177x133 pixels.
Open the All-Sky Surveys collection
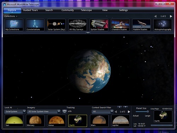tap(78, 25)
